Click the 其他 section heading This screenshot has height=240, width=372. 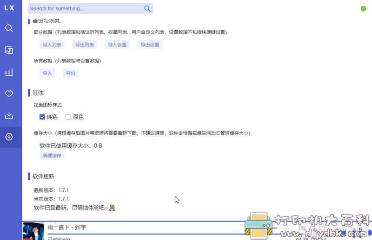coord(38,93)
